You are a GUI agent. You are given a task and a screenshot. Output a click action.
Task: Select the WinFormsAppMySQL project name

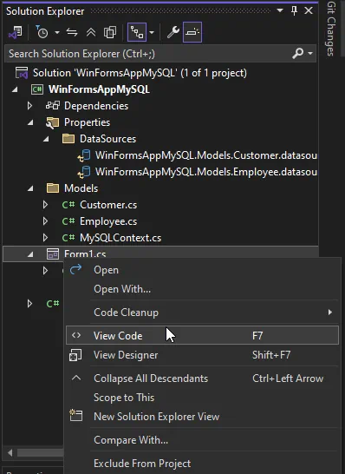(x=99, y=89)
